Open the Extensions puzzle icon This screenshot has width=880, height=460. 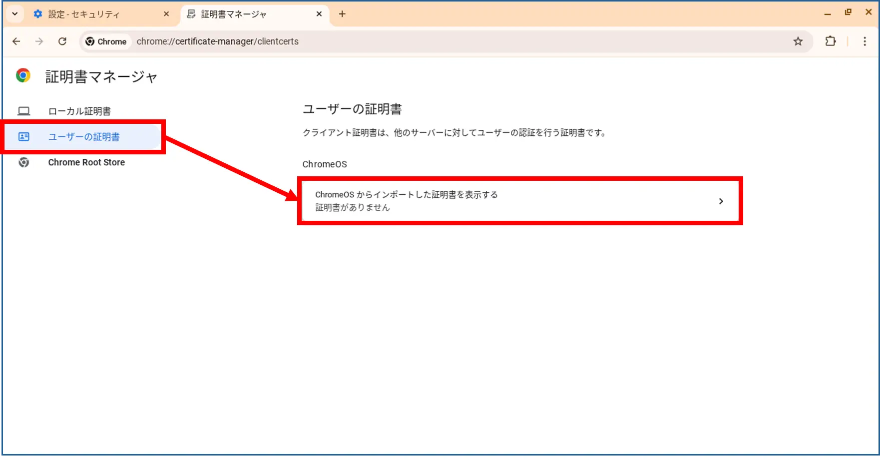click(830, 41)
